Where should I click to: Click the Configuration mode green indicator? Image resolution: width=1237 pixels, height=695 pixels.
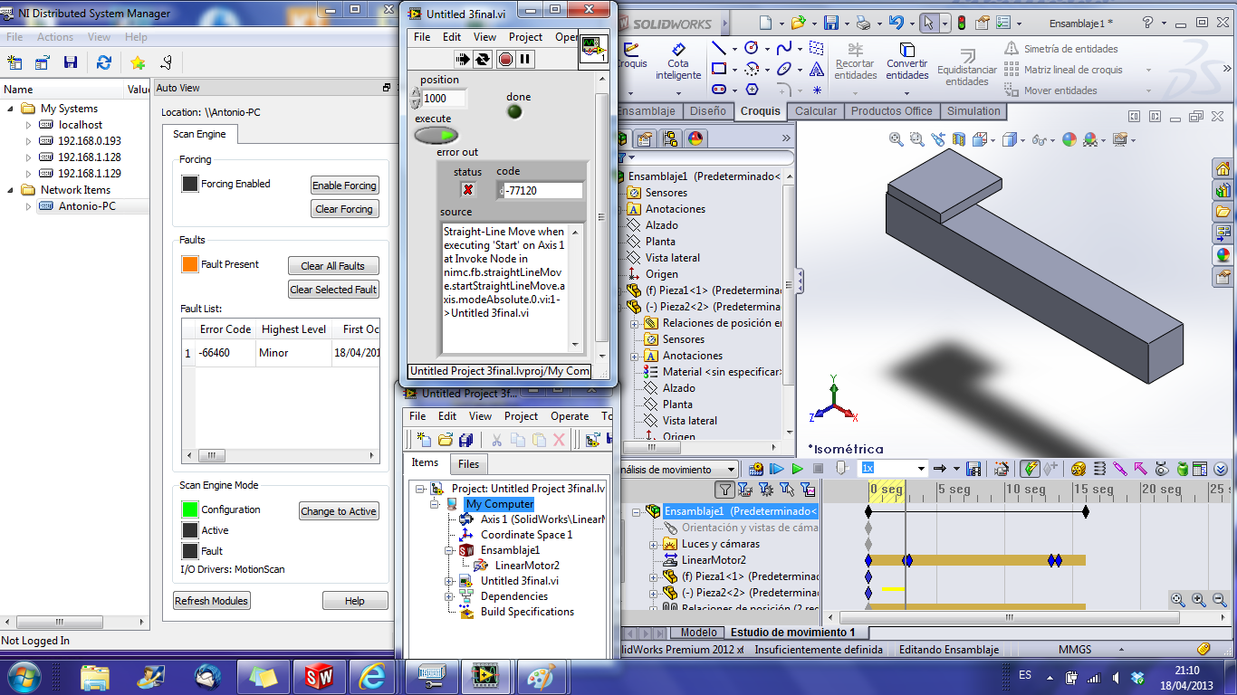pos(189,509)
